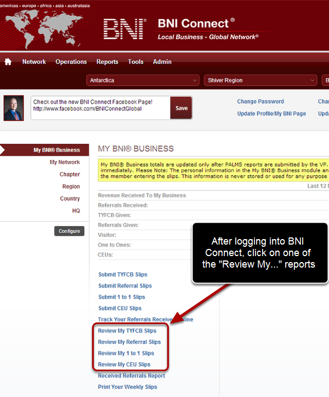Viewport: 329px width, 397px height.
Task: Open the Admin menu
Action: click(162, 62)
